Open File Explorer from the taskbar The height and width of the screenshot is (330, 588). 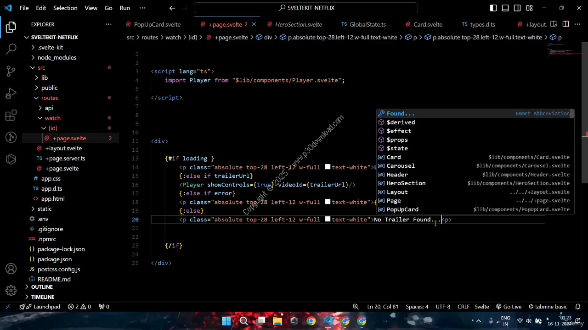pos(277,321)
